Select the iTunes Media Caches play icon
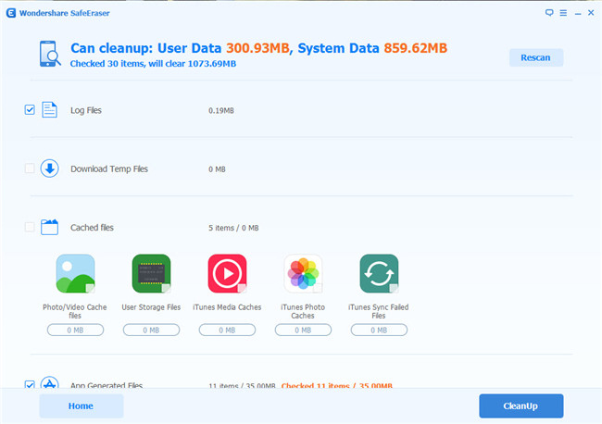This screenshot has width=602, height=424. [227, 274]
